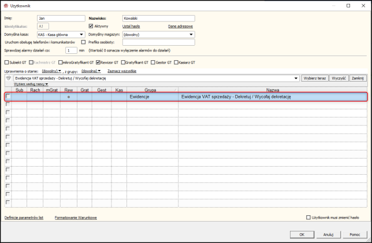Screen dimensions: 372x243
Task: Check the Subiekt GT checkbox
Action: pos(7,62)
